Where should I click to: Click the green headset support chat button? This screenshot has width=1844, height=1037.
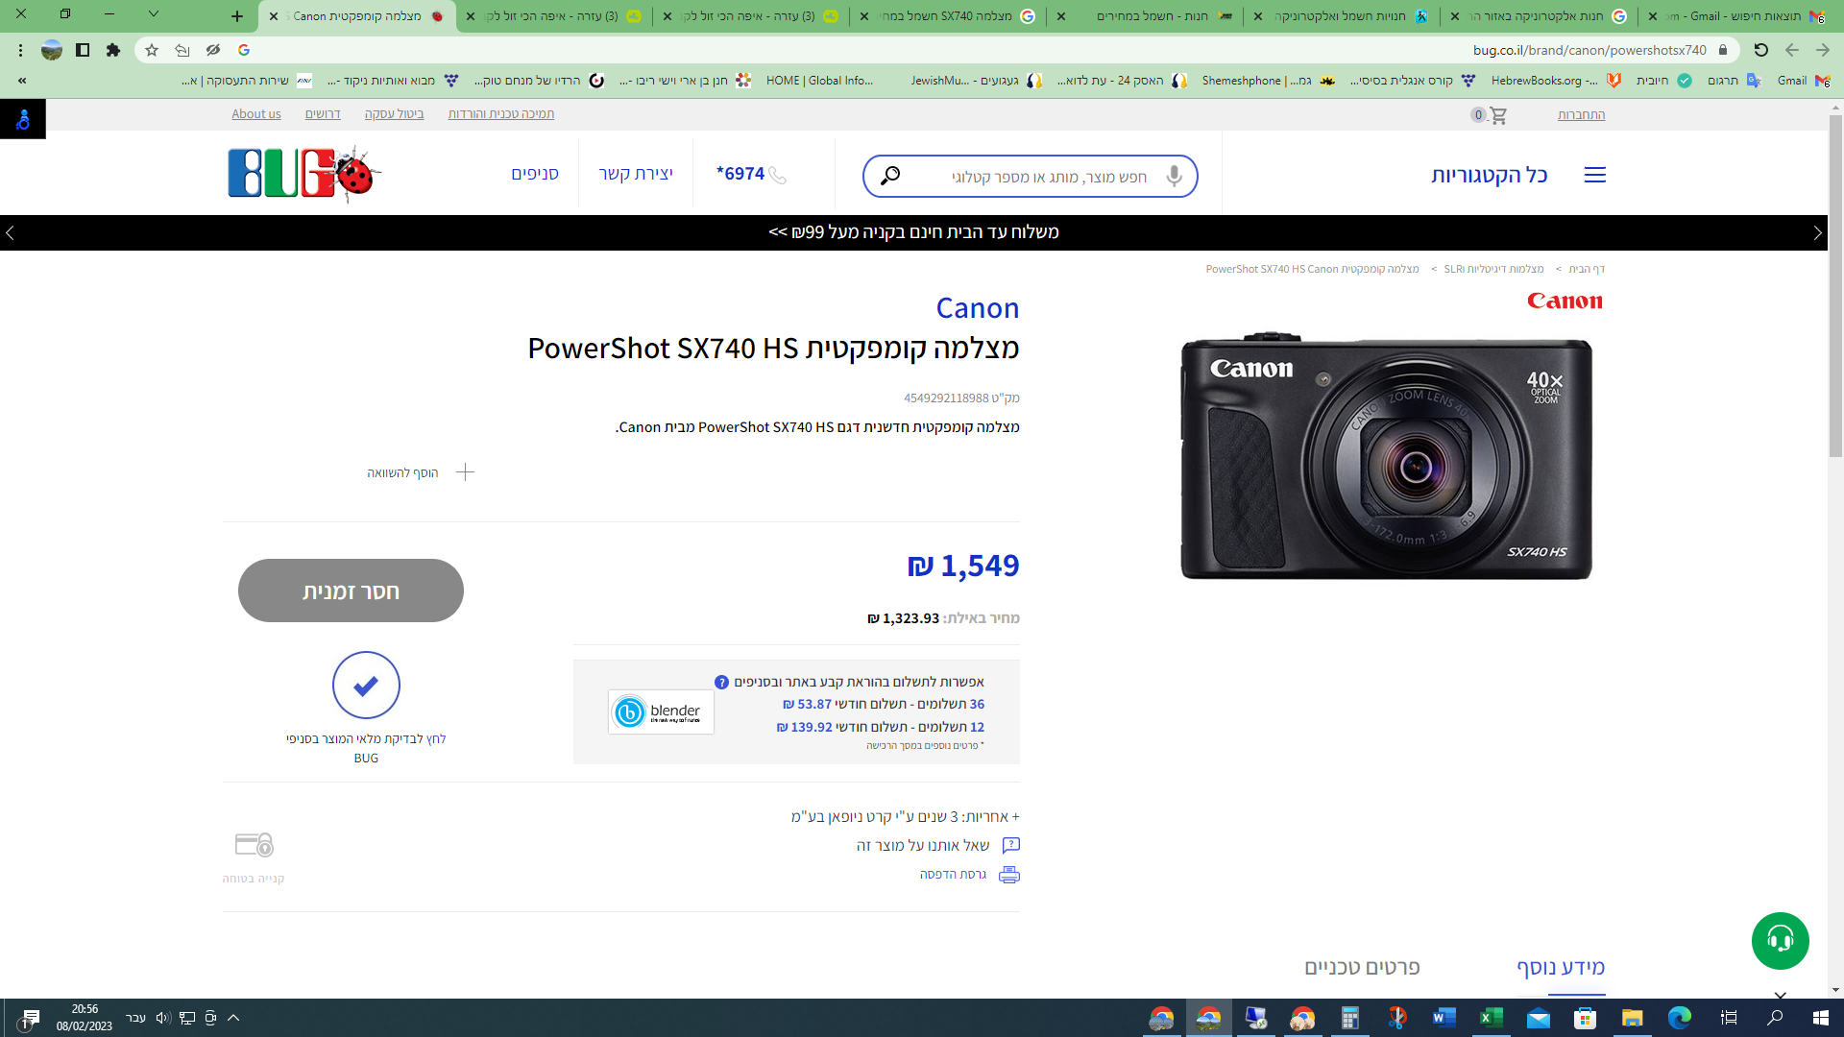tap(1780, 940)
